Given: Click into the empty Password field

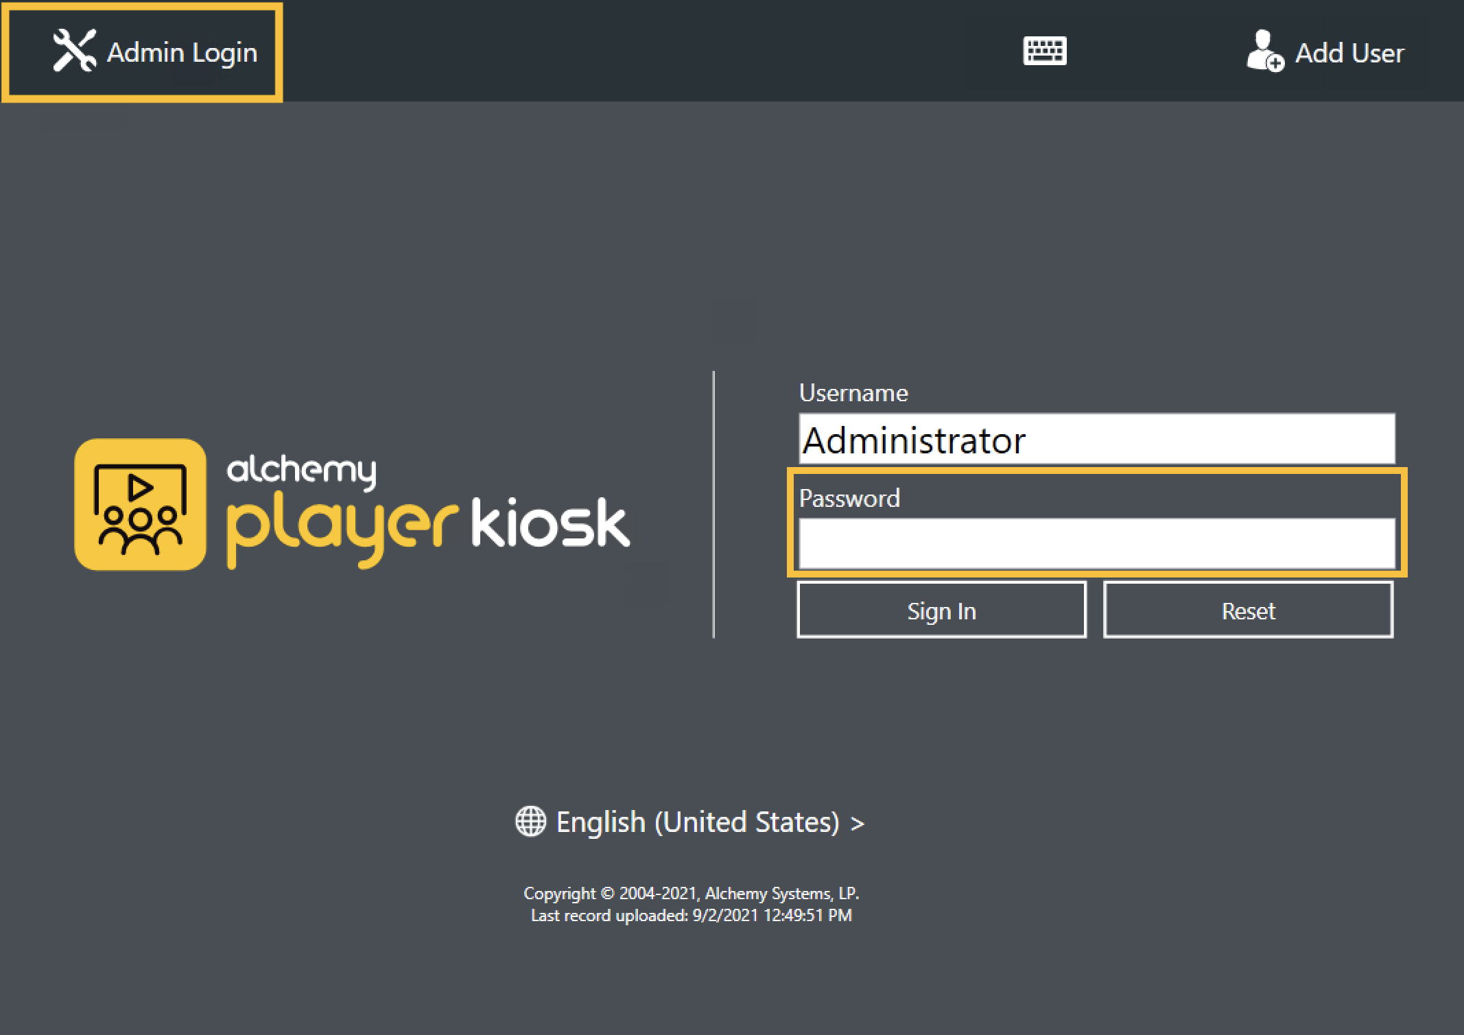Looking at the screenshot, I should (1096, 543).
